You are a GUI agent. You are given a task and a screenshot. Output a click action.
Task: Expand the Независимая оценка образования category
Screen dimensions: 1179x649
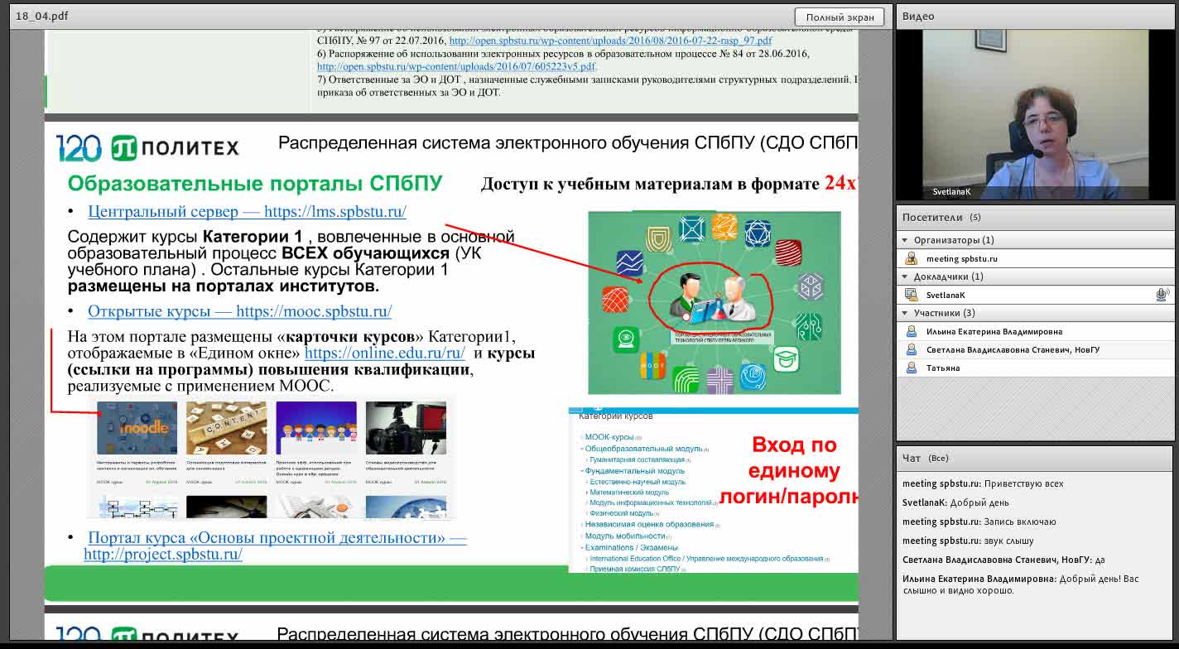tap(581, 525)
